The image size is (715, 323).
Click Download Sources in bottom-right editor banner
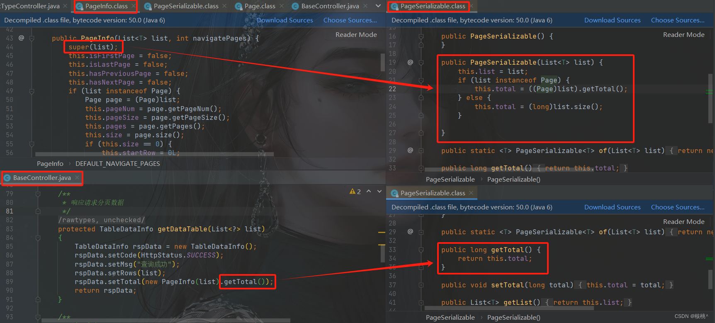click(612, 207)
